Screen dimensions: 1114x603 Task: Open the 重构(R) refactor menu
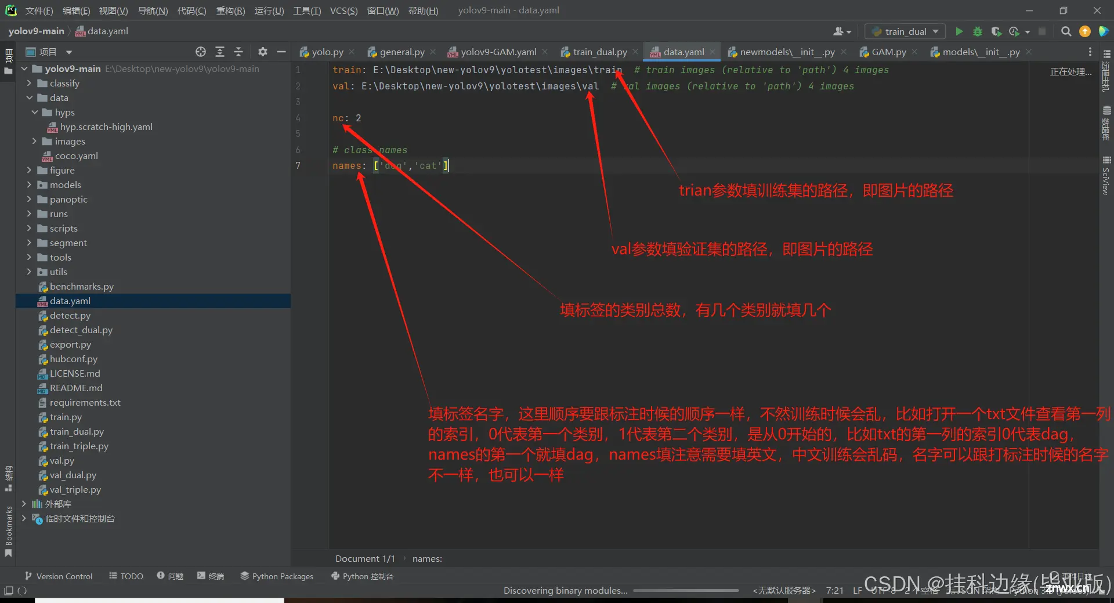(x=230, y=10)
